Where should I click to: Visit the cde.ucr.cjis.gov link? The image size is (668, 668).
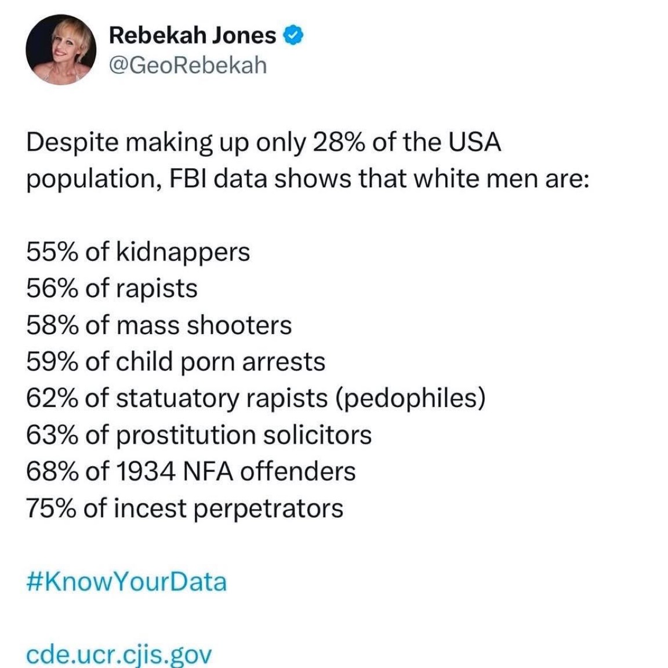[119, 655]
